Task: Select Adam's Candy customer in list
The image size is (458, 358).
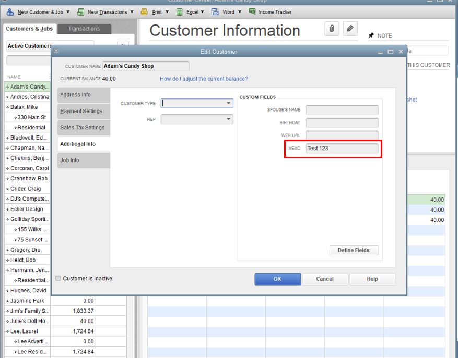Action: 28,87
